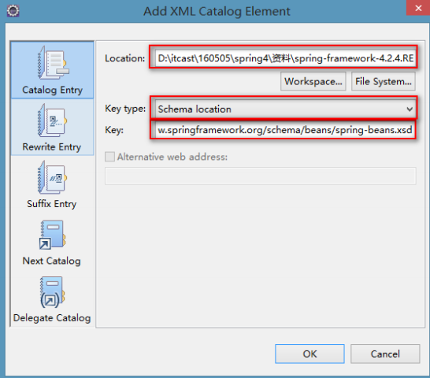This screenshot has width=430, height=378.
Task: Click the Rewrite Entry label
Action: [x=51, y=147]
